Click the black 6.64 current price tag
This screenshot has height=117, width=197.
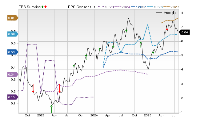pos(184,32)
